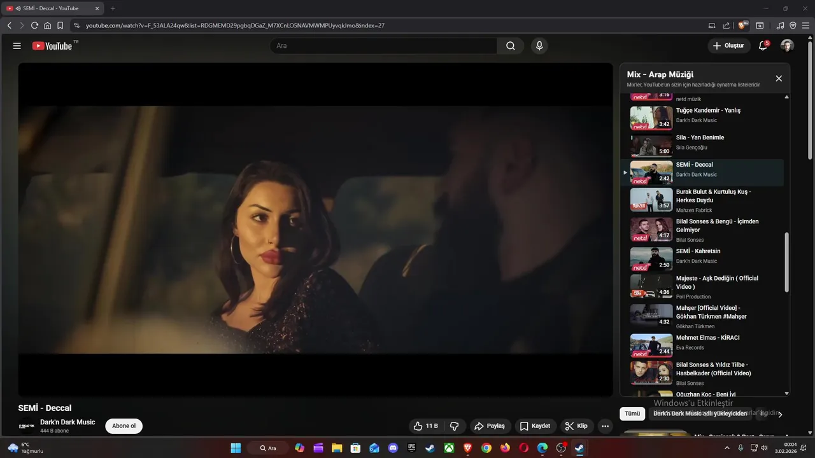Screen dimensions: 815x458
Task: Like the video with thumbs up
Action: tap(425, 426)
